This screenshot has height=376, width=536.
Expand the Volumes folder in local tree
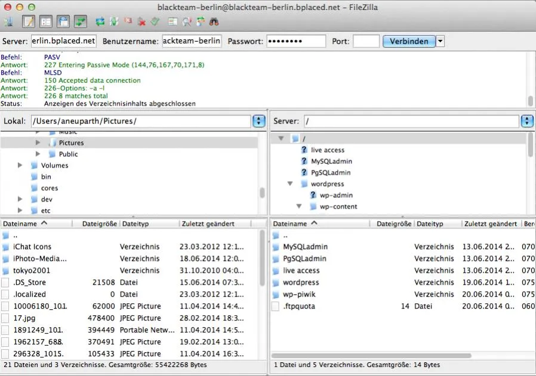pyautogui.click(x=20, y=166)
